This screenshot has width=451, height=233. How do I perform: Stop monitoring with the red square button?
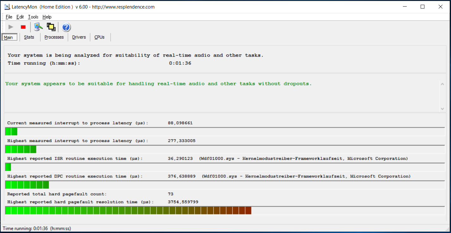pos(23,27)
